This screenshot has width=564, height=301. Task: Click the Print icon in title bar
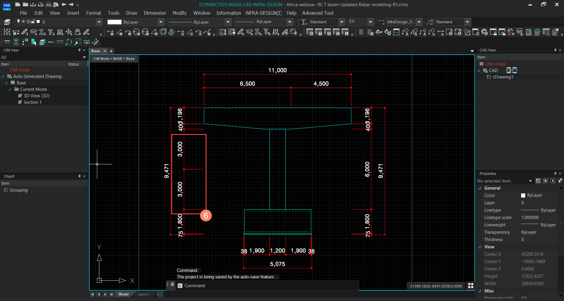coord(48,4)
